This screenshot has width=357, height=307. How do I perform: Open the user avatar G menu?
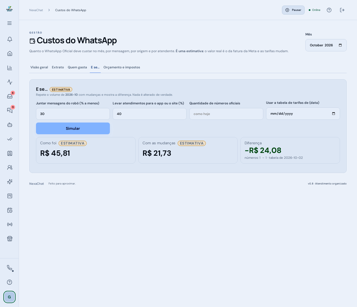tap(9, 297)
